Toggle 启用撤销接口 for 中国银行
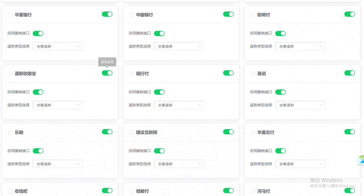 point(159,33)
